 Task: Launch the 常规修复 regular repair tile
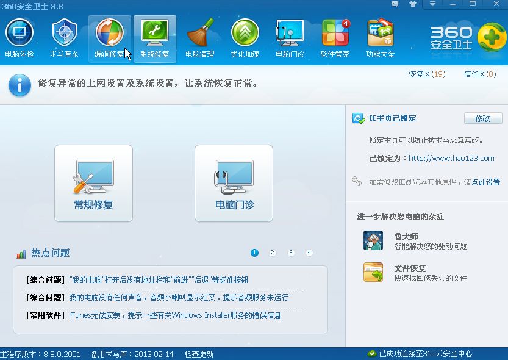[94, 184]
